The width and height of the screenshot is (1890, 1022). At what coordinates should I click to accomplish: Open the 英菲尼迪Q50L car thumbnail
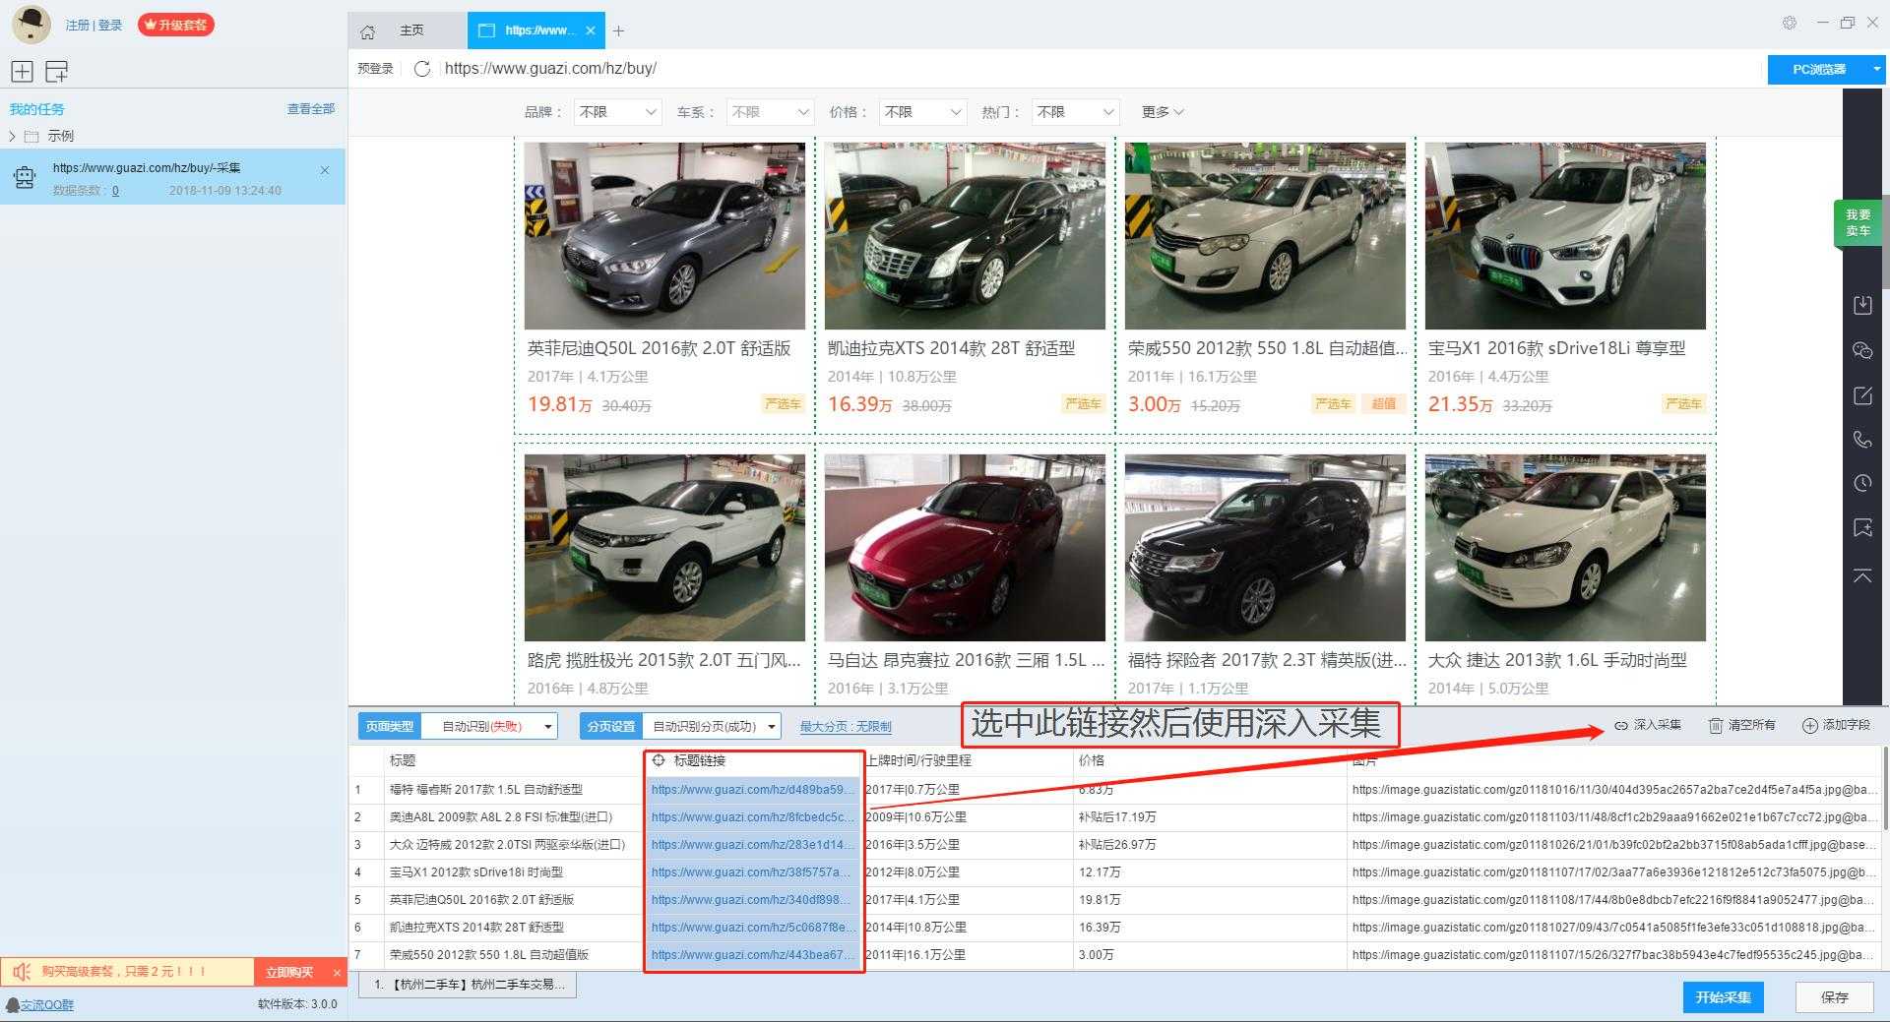point(664,236)
